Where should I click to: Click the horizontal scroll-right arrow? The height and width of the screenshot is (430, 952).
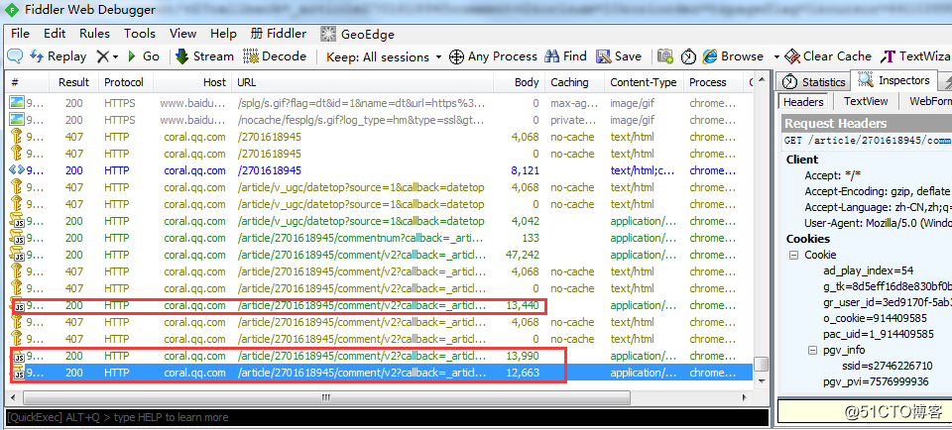(x=746, y=398)
